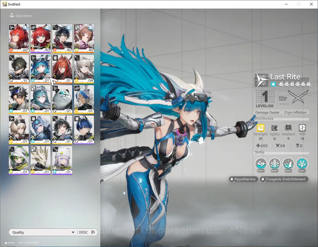Open the Cryo Infliction tag
Image resolution: width=318 pixels, height=247 pixels.
coord(295,112)
